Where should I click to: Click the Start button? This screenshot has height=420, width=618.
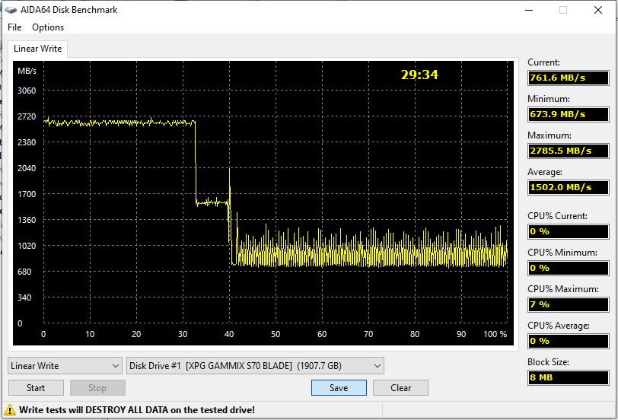coord(36,388)
